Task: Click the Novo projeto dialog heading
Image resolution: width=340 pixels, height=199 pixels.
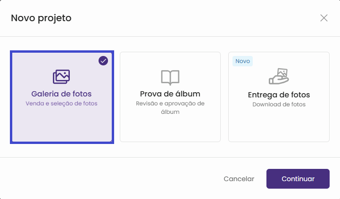Action: (x=41, y=18)
